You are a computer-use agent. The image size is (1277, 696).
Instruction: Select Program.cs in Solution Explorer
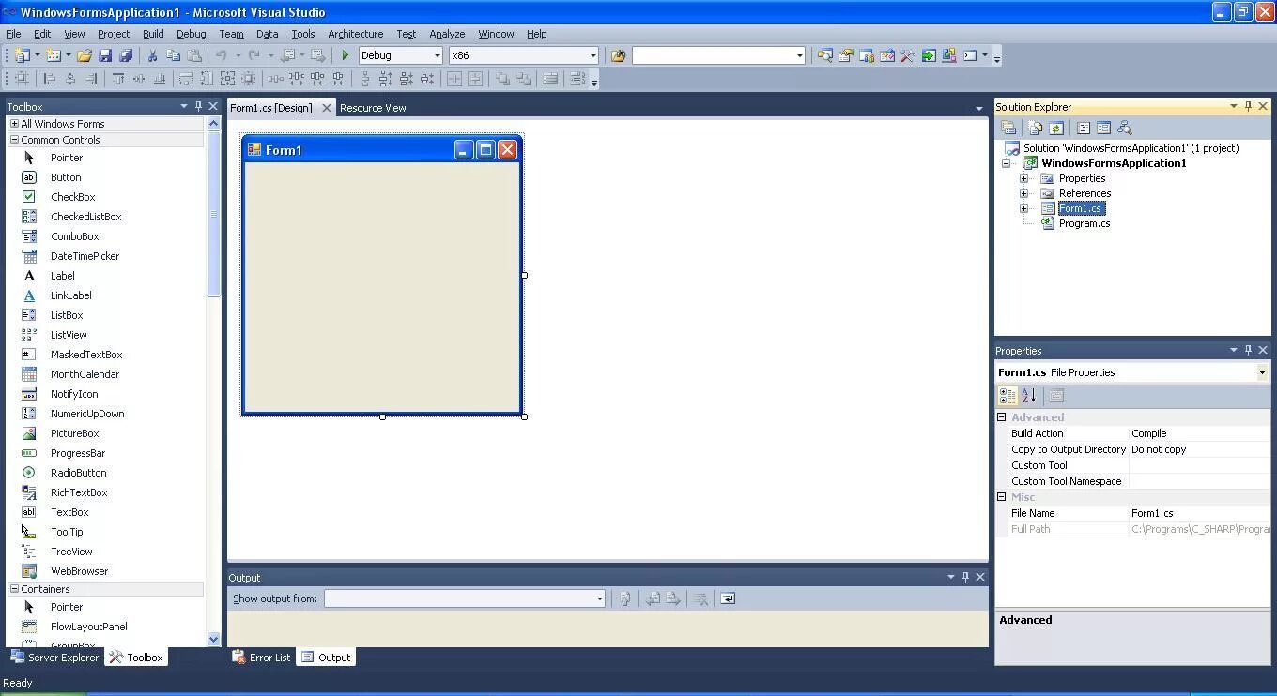[1084, 223]
